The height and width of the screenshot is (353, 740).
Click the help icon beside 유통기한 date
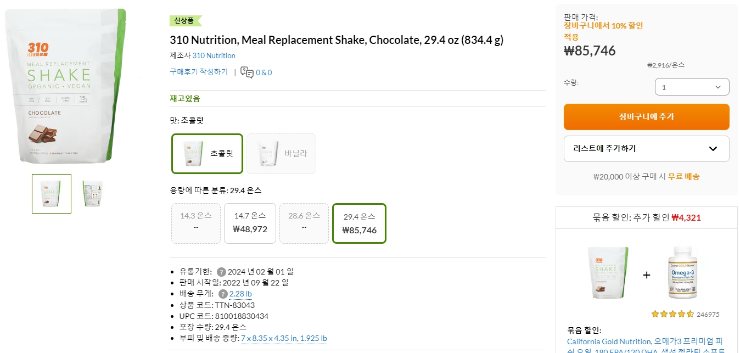[222, 271]
